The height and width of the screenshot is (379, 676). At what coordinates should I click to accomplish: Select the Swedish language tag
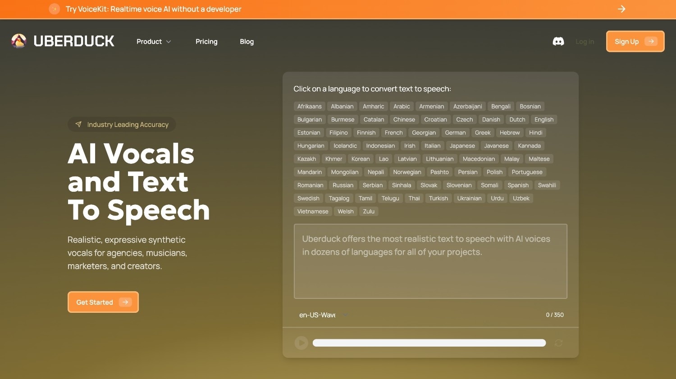point(308,198)
